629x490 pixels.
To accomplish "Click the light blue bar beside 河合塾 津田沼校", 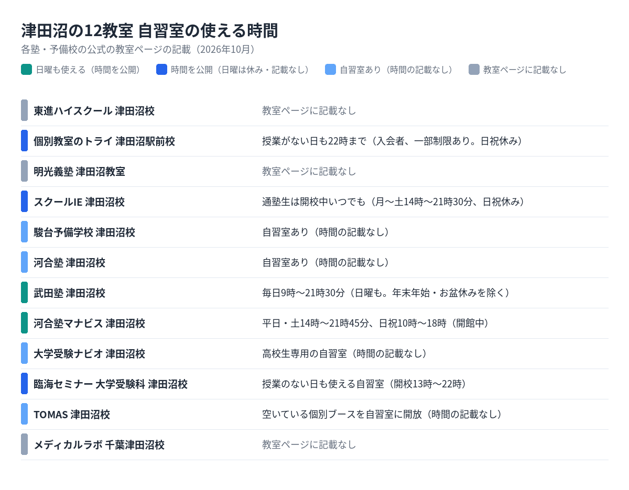I will [24, 262].
